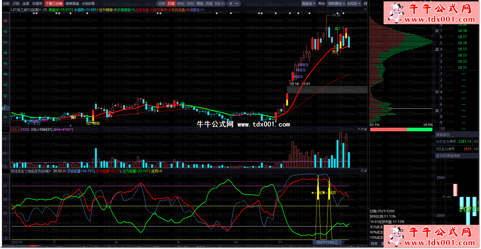The height and width of the screenshot is (249, 481).
Task: Select the 资金进出 capital flow header
Action: [443, 134]
